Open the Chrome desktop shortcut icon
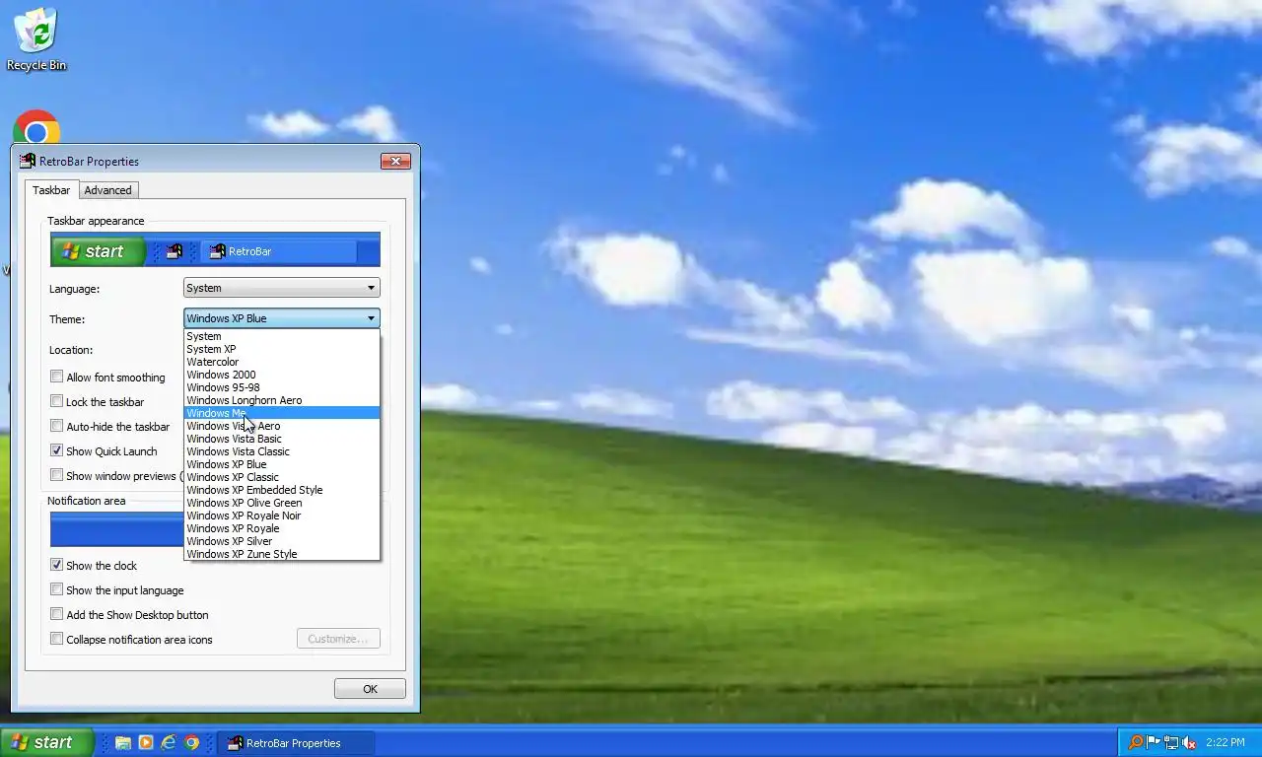The width and height of the screenshot is (1262, 757). [x=36, y=129]
